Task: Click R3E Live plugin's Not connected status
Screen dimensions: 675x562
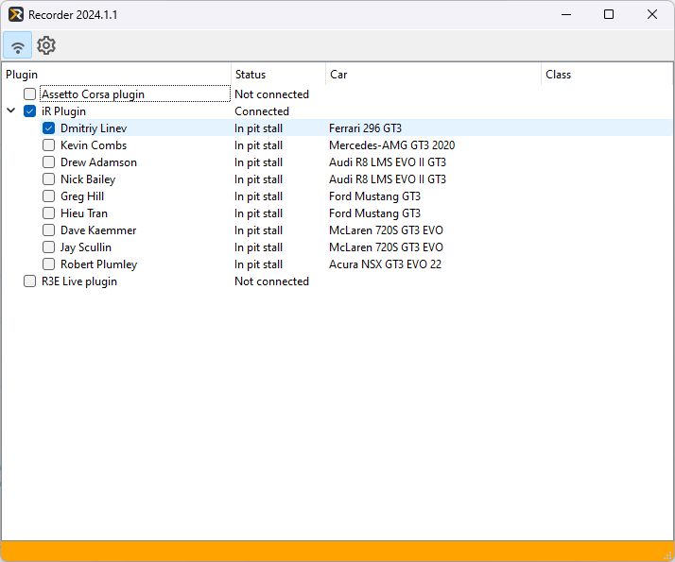Action: click(271, 281)
